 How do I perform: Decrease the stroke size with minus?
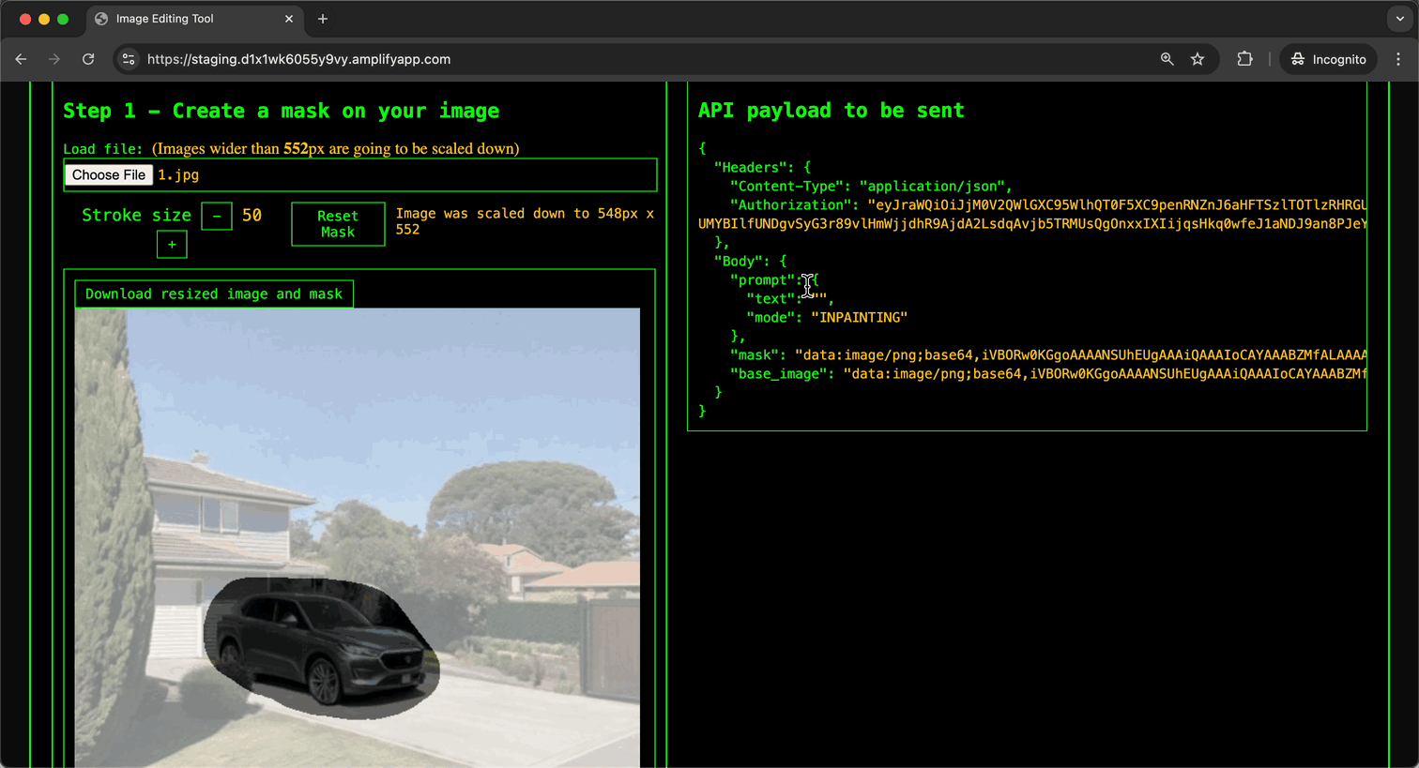coord(217,216)
